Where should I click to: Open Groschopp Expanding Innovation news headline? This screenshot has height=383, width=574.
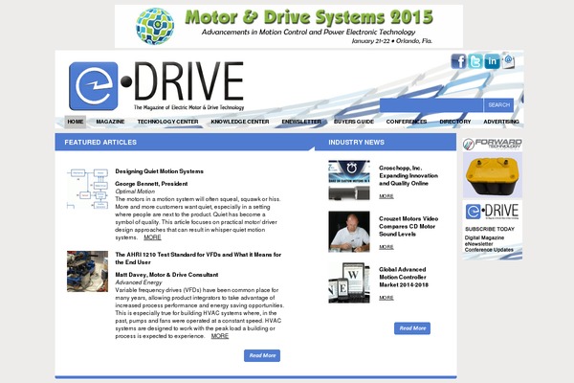pos(408,175)
